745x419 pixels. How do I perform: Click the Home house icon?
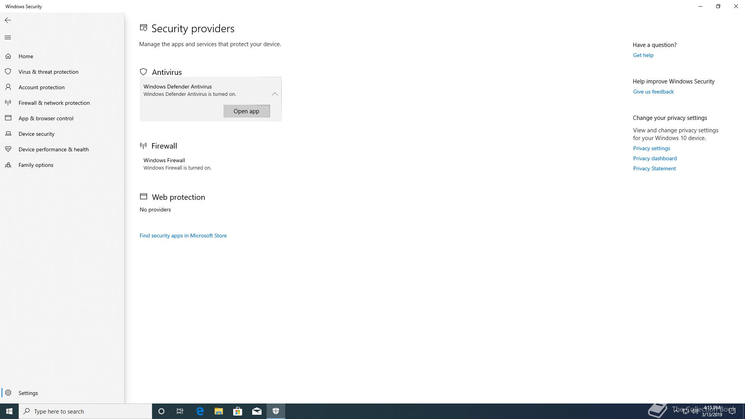(x=8, y=56)
